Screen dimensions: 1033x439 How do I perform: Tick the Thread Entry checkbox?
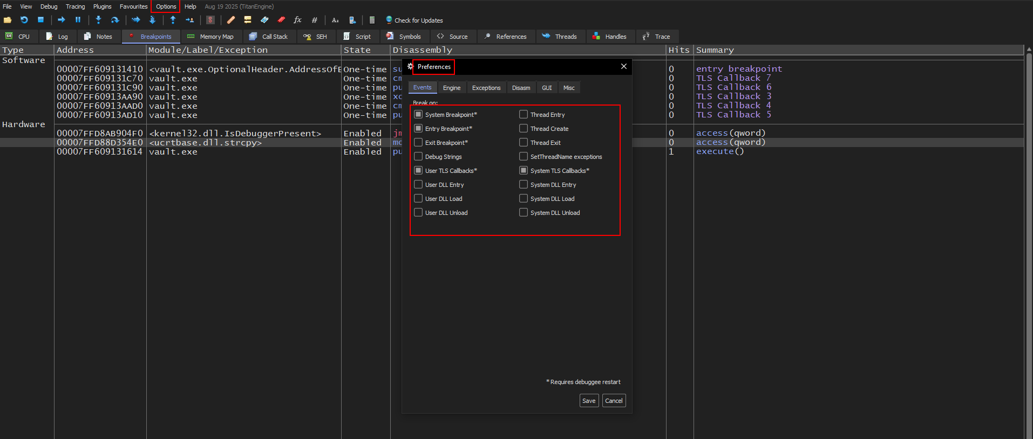pos(524,115)
